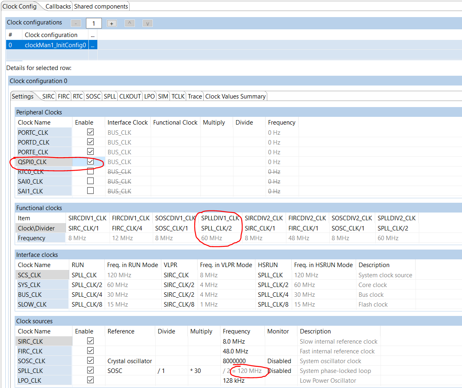Open the Shared components tab

(101, 6)
